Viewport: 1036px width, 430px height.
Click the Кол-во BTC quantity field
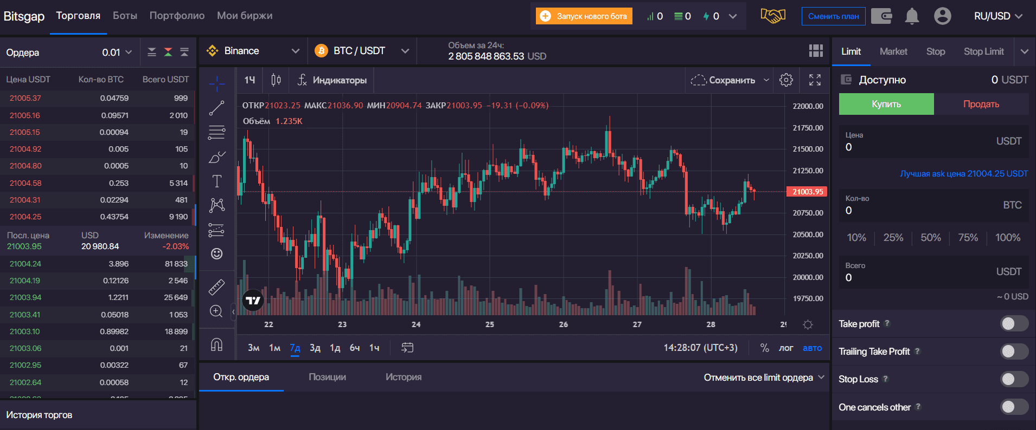pyautogui.click(x=934, y=205)
